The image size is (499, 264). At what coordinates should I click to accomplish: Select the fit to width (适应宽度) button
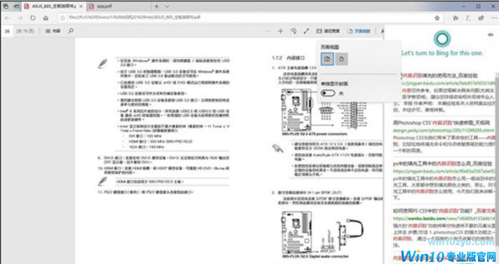(328, 31)
